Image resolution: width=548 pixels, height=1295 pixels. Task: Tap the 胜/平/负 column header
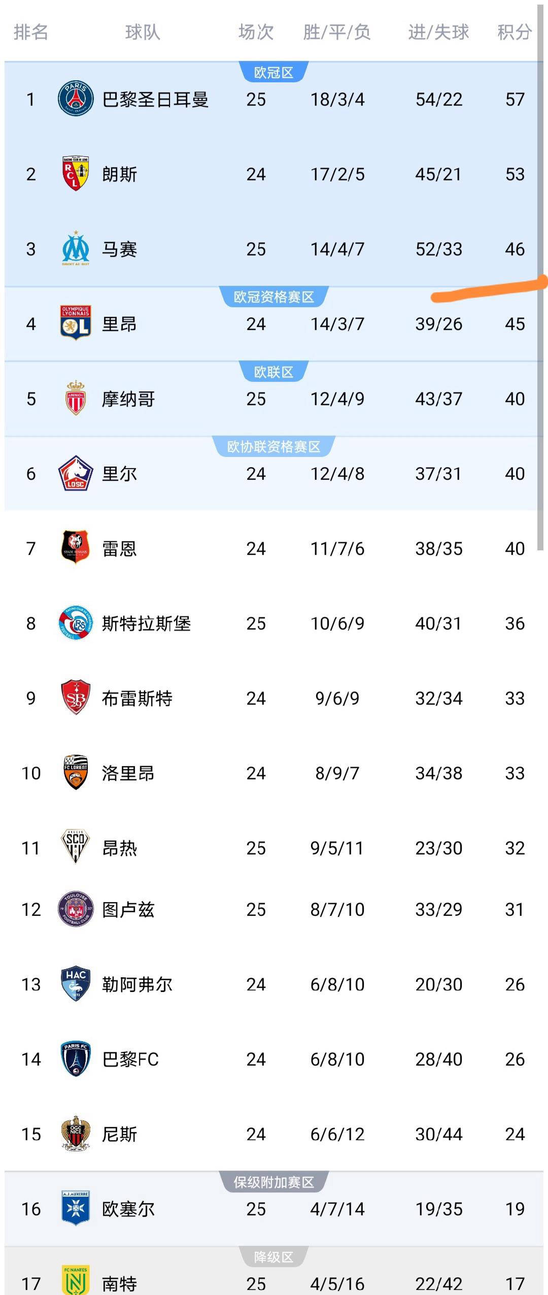click(337, 32)
